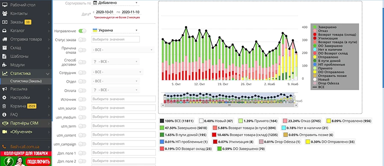Open the Рассылка menu item
Image resolution: width=384 pixels, height=166 pixels.
(26, 89)
